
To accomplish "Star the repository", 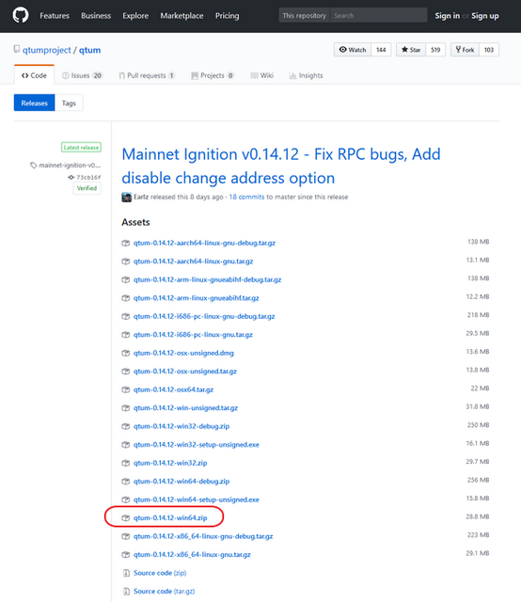I will (411, 50).
